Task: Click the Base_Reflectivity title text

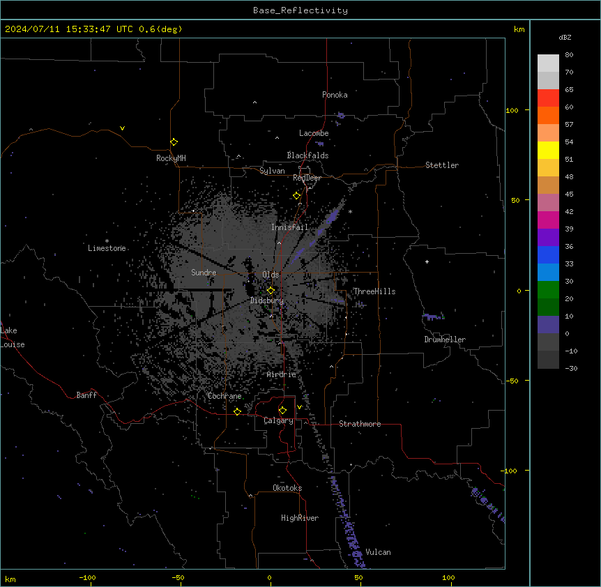Action: [x=300, y=10]
